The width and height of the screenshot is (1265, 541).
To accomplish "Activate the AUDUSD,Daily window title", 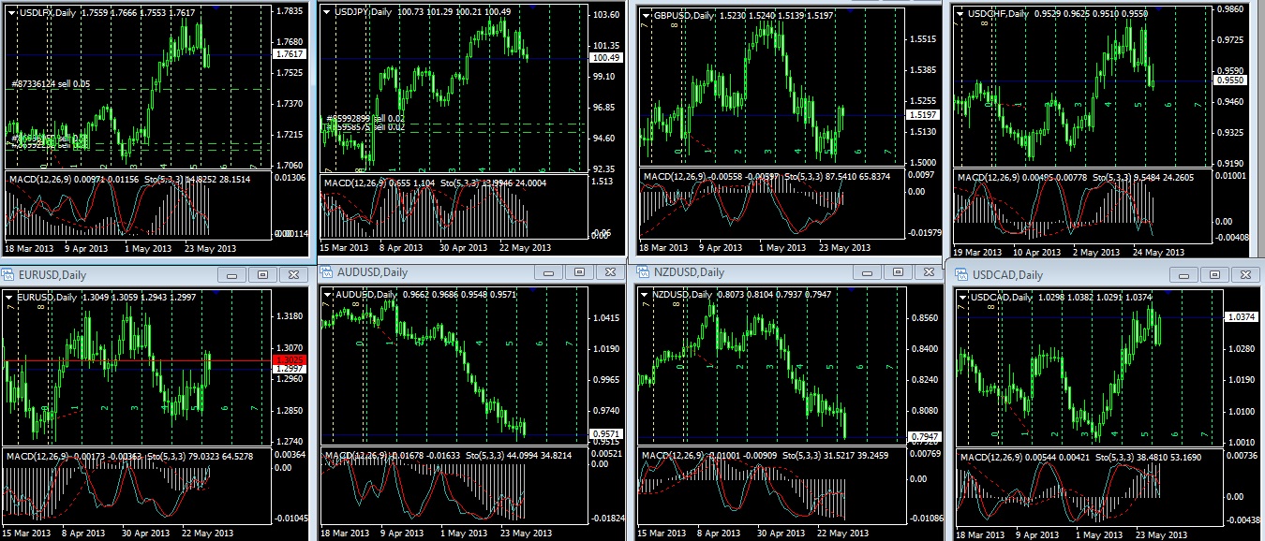I will 372,272.
